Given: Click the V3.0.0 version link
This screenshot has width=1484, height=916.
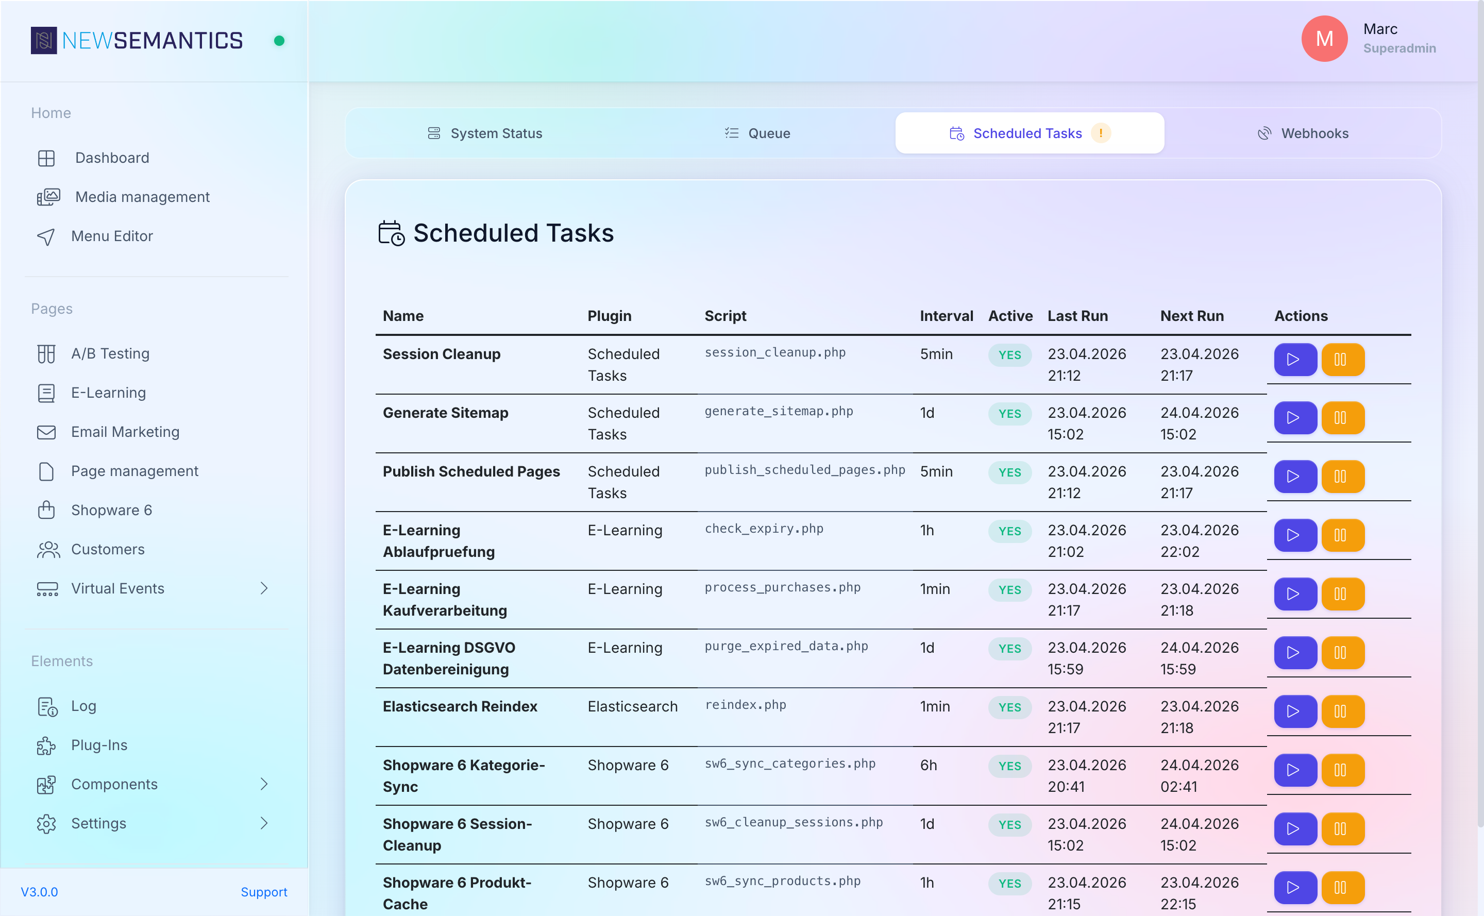Looking at the screenshot, I should pos(39,892).
